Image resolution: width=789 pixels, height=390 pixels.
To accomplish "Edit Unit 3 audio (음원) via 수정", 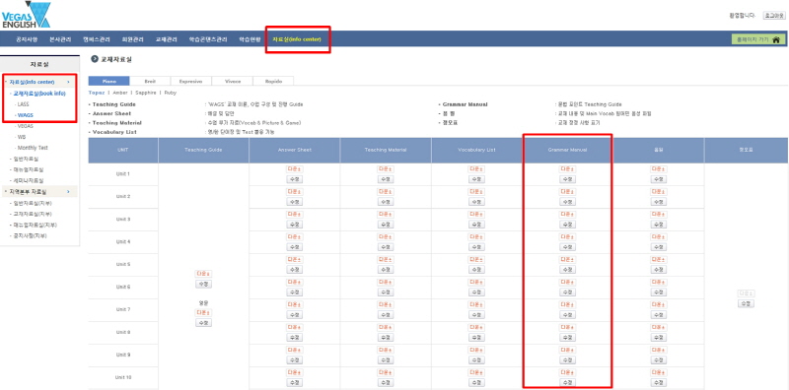I will click(659, 225).
